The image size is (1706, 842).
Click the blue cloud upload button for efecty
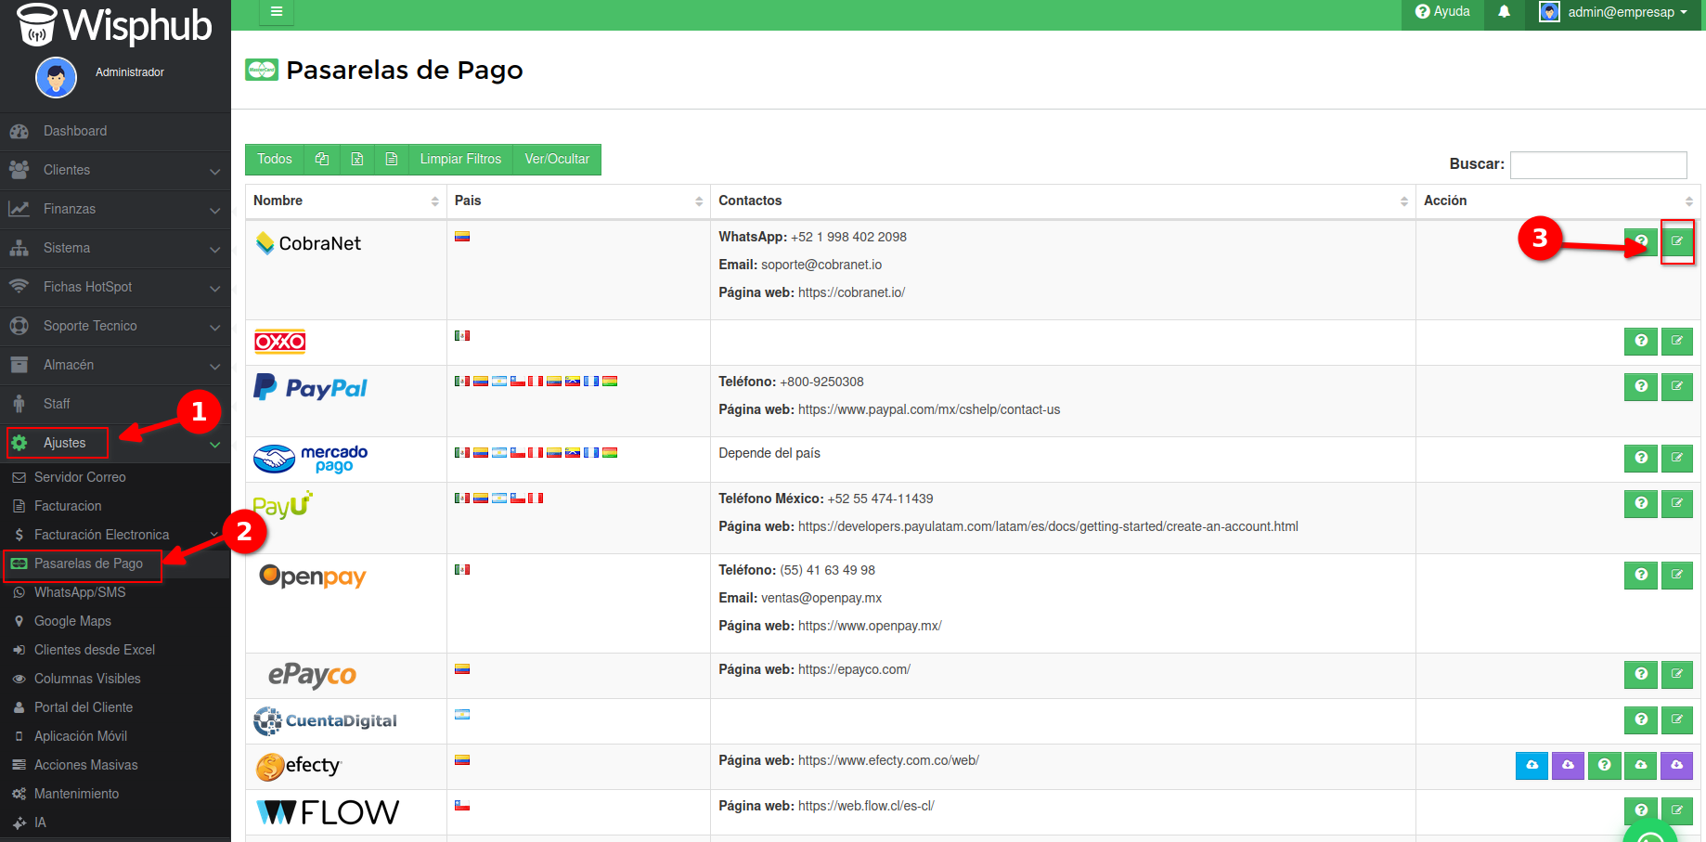coord(1532,765)
